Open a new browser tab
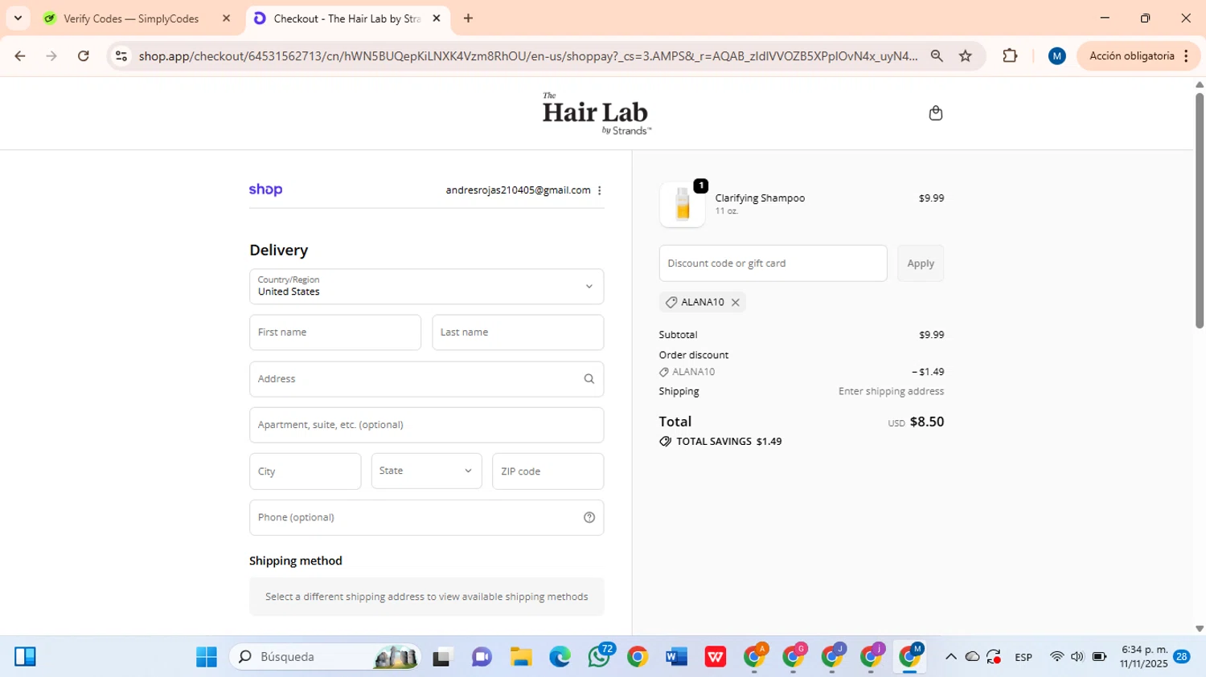This screenshot has width=1206, height=677. tap(468, 18)
